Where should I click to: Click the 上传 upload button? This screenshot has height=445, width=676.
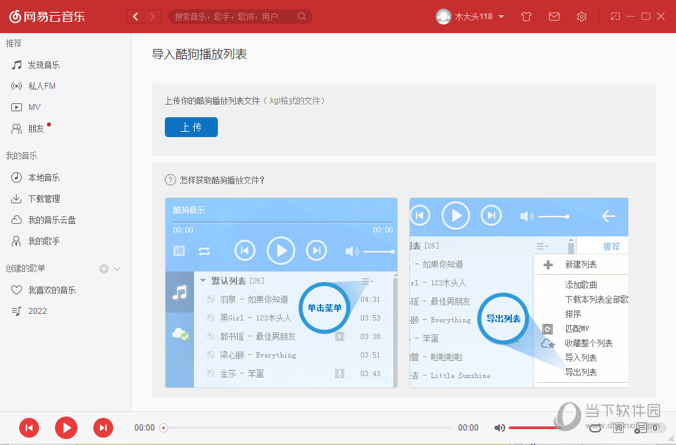[191, 127]
